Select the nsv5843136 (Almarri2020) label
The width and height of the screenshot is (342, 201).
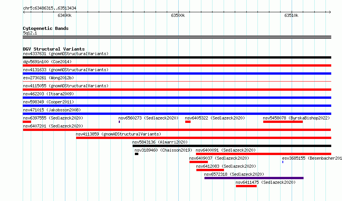pyautogui.click(x=160, y=142)
